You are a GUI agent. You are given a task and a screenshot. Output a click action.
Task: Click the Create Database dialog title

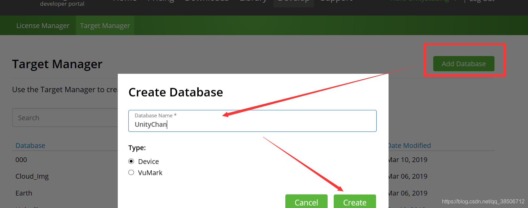tap(176, 92)
